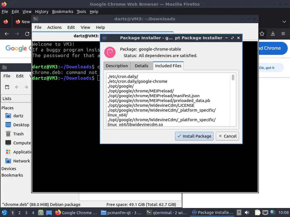Click Firefox forward arrow
290x217 pixels.
pos(17,34)
